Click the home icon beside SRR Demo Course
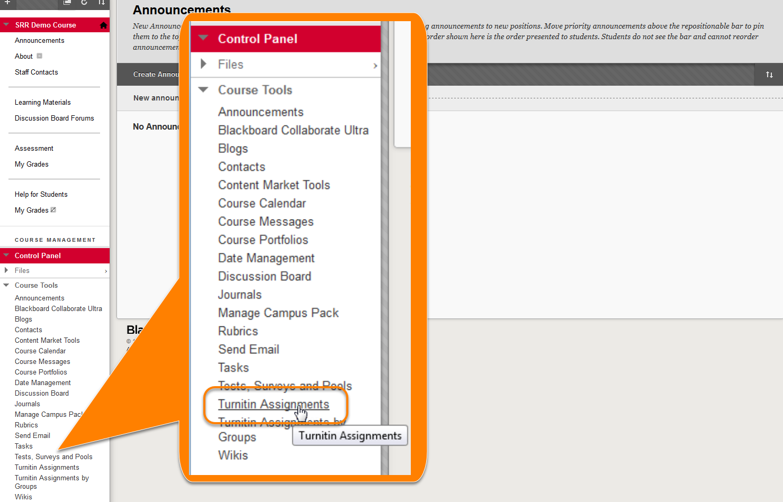 pos(103,25)
